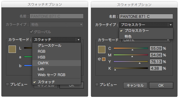180x99 pixels.
Task: Click 名前 field in right dialog
Action: (146, 16)
